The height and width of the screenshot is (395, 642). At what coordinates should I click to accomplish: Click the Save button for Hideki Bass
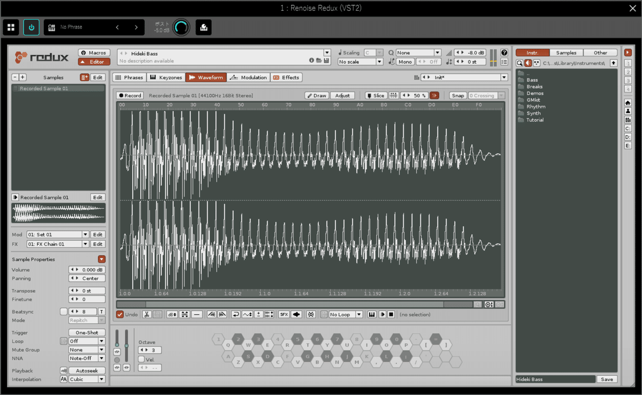[x=607, y=378]
